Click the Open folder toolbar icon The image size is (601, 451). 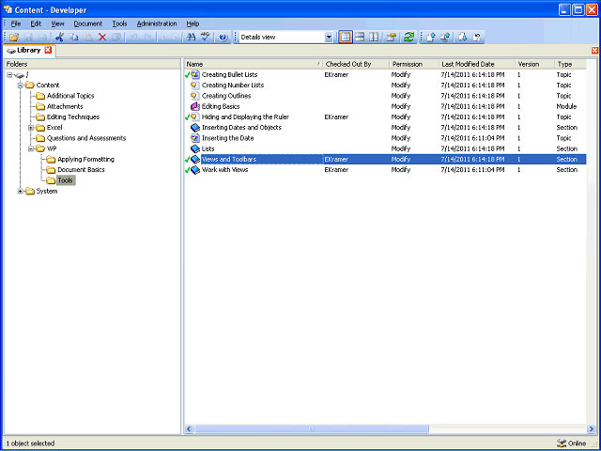click(14, 38)
